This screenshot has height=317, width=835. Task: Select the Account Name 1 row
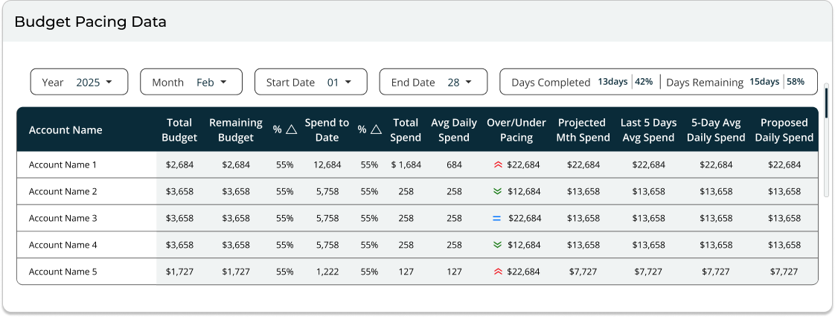[x=63, y=164]
